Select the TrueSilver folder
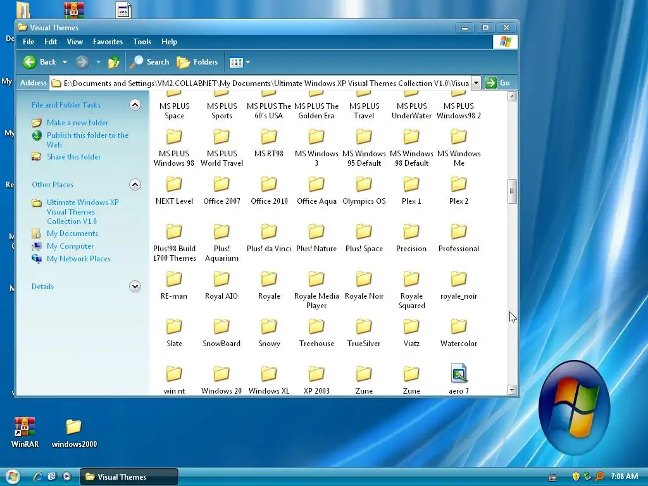648x486 pixels. click(x=364, y=333)
